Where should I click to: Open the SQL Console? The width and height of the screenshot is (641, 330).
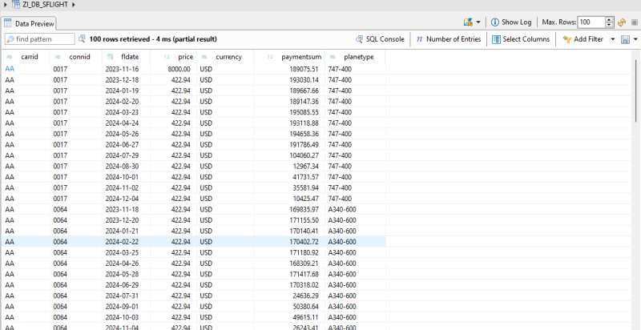(x=380, y=38)
